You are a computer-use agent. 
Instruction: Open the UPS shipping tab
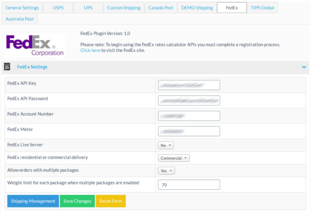[88, 7]
